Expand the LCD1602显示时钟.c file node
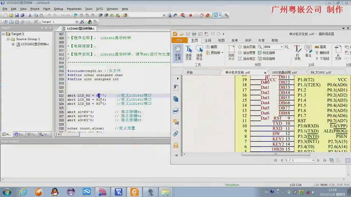 [x=13, y=44]
